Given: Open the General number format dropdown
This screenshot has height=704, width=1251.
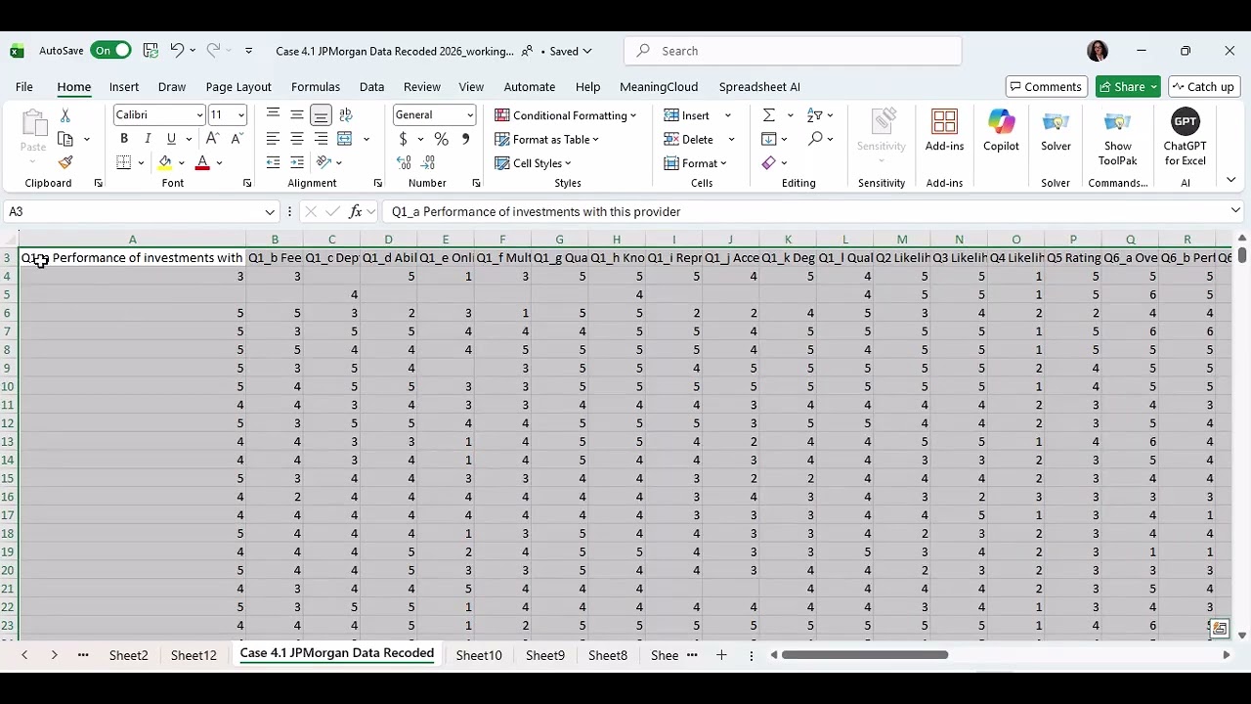Looking at the screenshot, I should pyautogui.click(x=470, y=115).
